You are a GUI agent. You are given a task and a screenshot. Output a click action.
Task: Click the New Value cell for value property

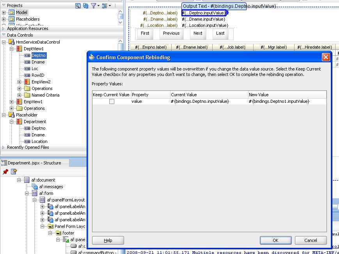(x=287, y=101)
